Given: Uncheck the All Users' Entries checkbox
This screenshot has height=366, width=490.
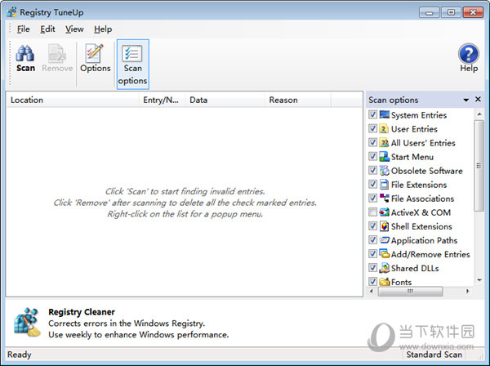Looking at the screenshot, I should click(372, 142).
